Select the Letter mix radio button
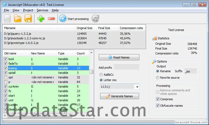 (101, 80)
